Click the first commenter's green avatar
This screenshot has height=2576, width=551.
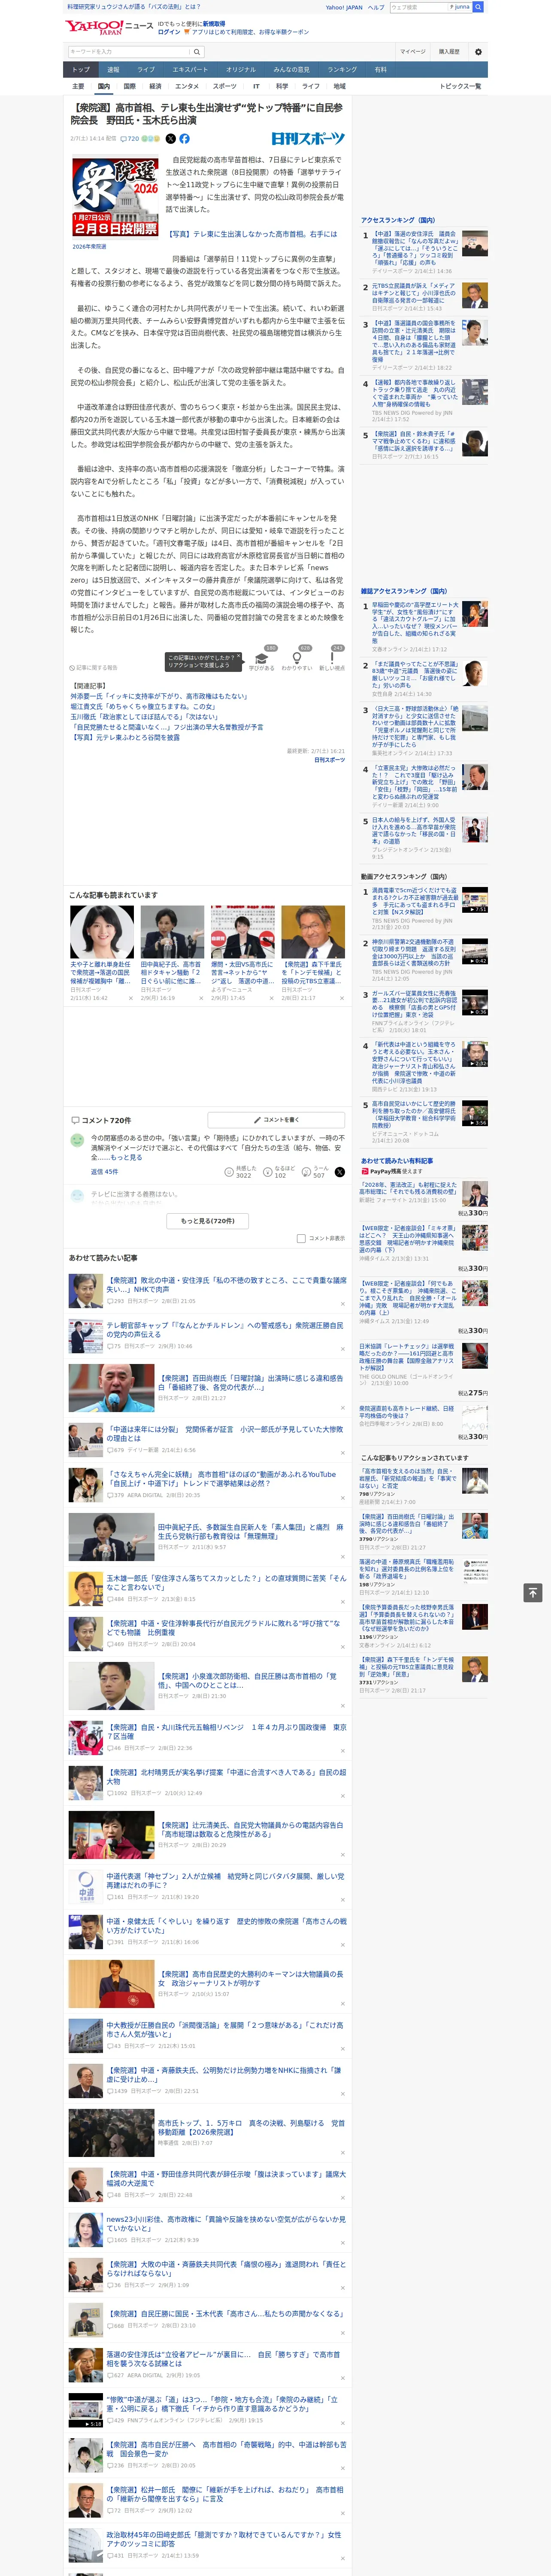click(x=77, y=1140)
